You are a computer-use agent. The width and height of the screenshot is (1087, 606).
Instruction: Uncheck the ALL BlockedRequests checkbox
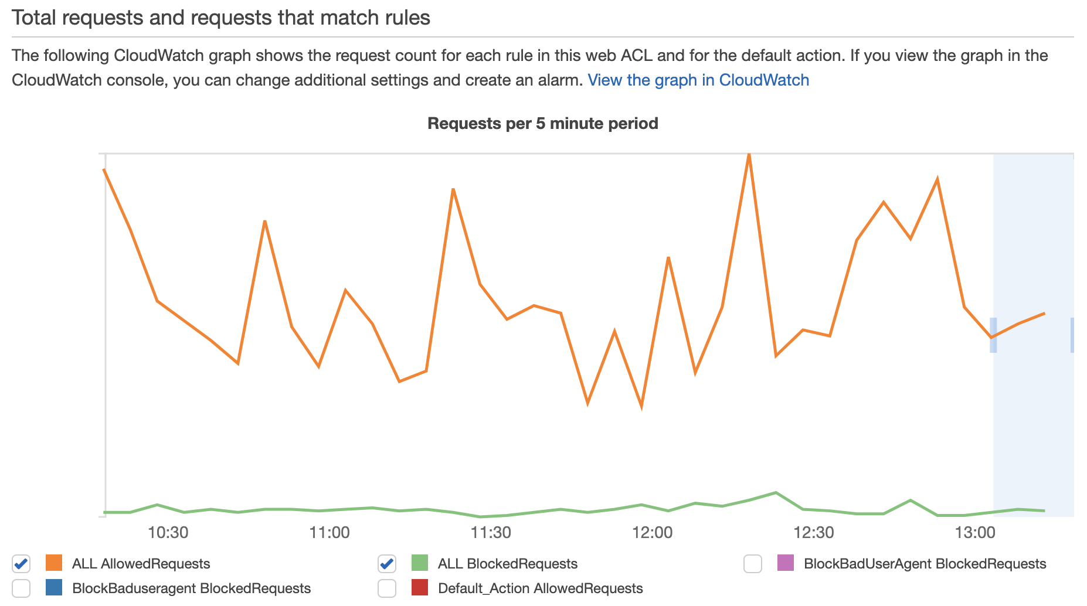point(387,564)
